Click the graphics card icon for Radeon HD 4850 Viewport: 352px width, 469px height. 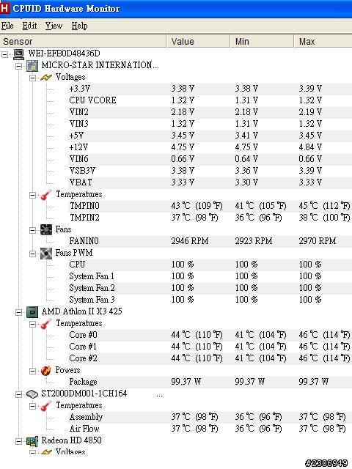pyautogui.click(x=32, y=441)
